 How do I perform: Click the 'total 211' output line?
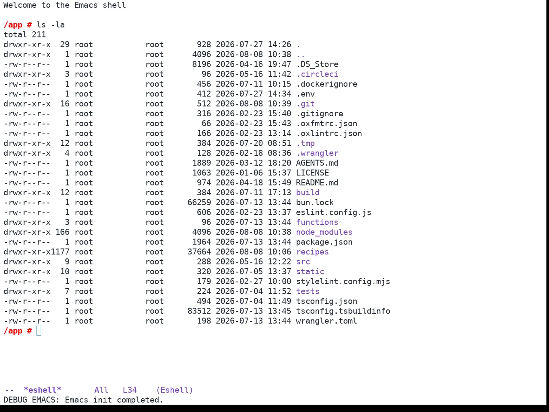[x=24, y=35]
